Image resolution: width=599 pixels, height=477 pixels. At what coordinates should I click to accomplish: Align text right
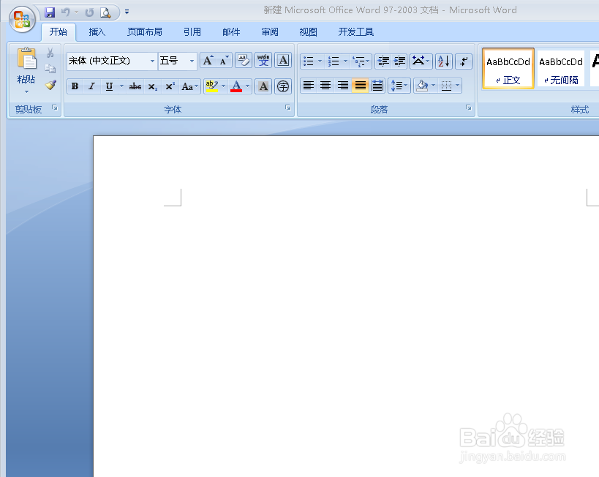(343, 86)
